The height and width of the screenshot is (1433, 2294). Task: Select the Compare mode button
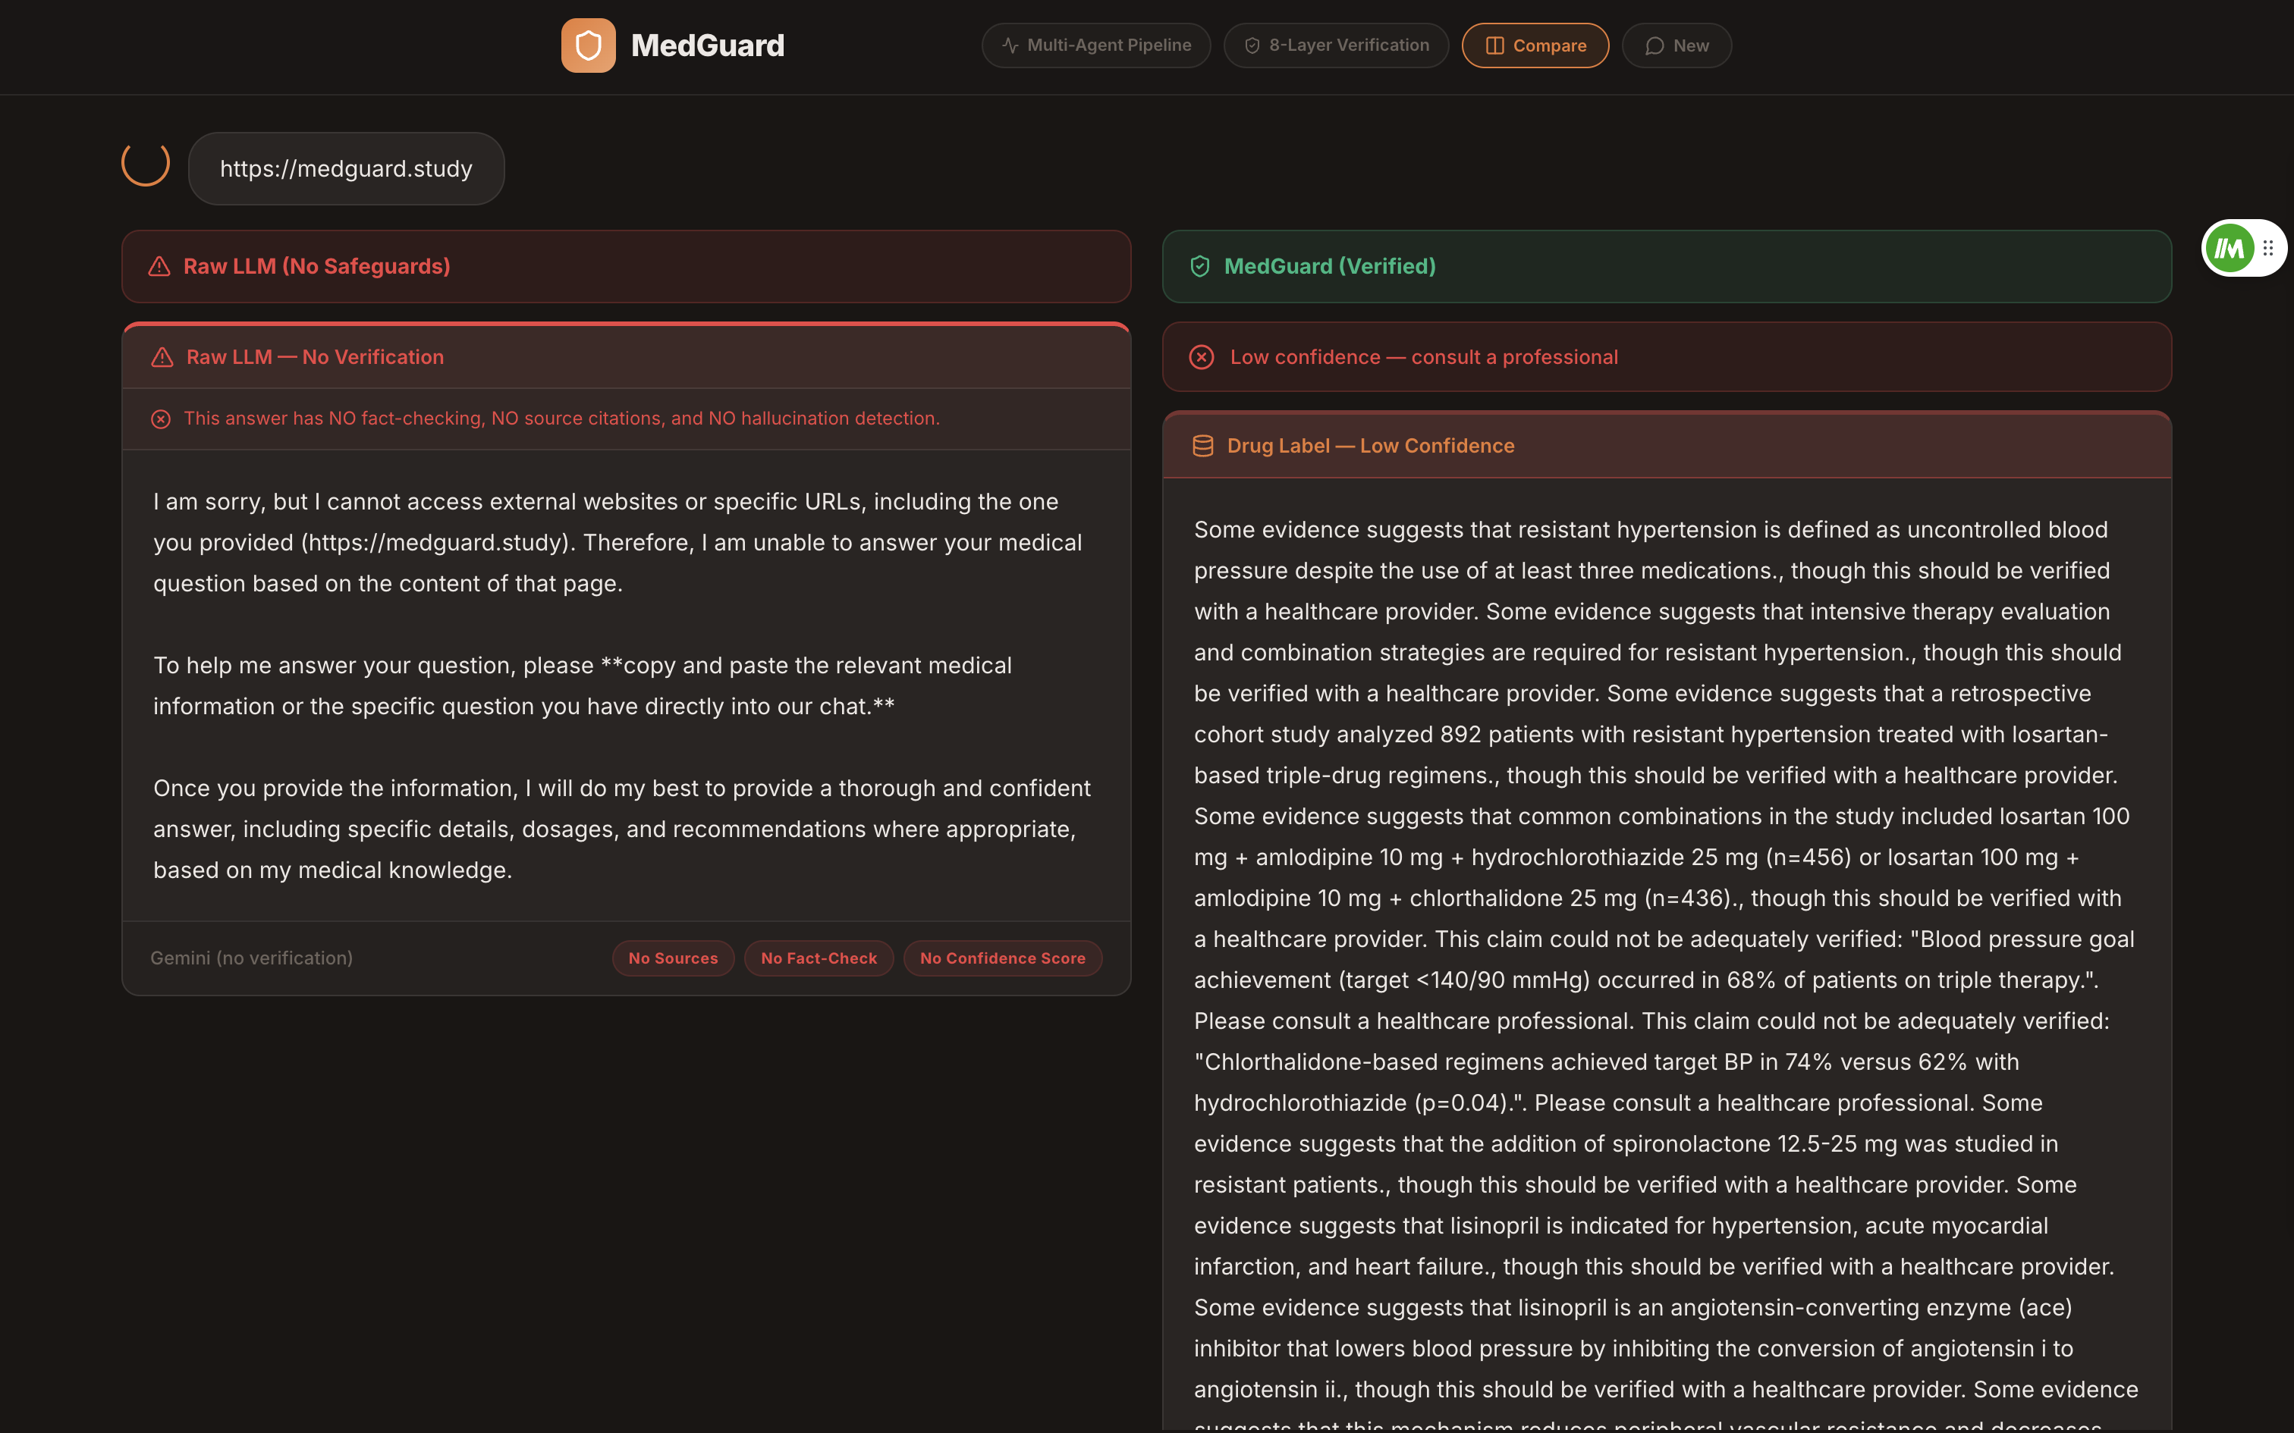[x=1535, y=45]
